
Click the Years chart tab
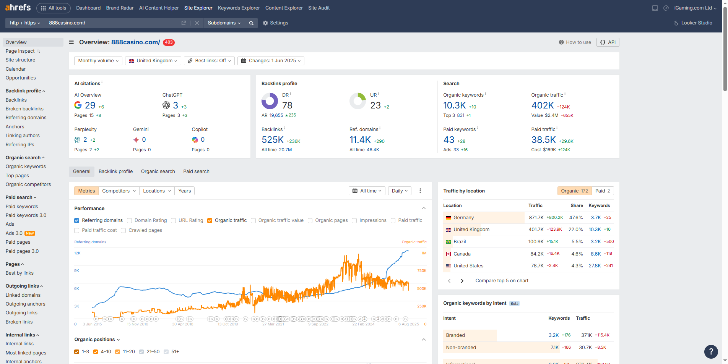pos(185,191)
